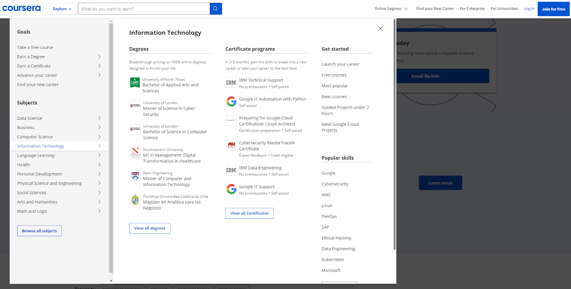Click the Penn Engineering shield logo
The width and height of the screenshot is (571, 289).
click(135, 176)
